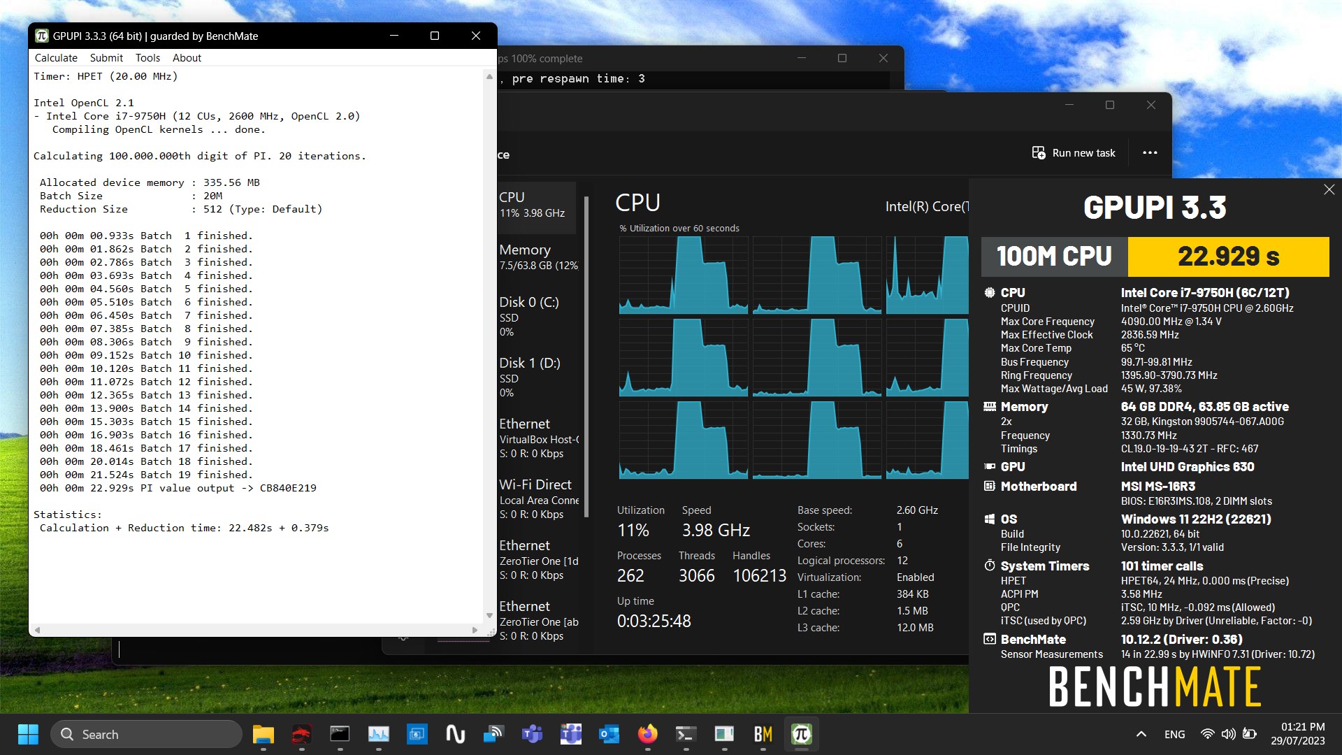This screenshot has height=755, width=1342.
Task: Click the 0:03:25:48 Up time value
Action: 654,621
